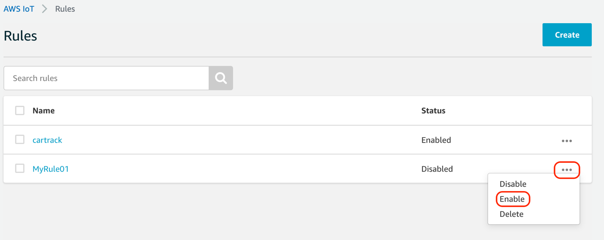Click the MyRule01 three-dots actions icon
This screenshot has height=240, width=604.
(x=567, y=170)
